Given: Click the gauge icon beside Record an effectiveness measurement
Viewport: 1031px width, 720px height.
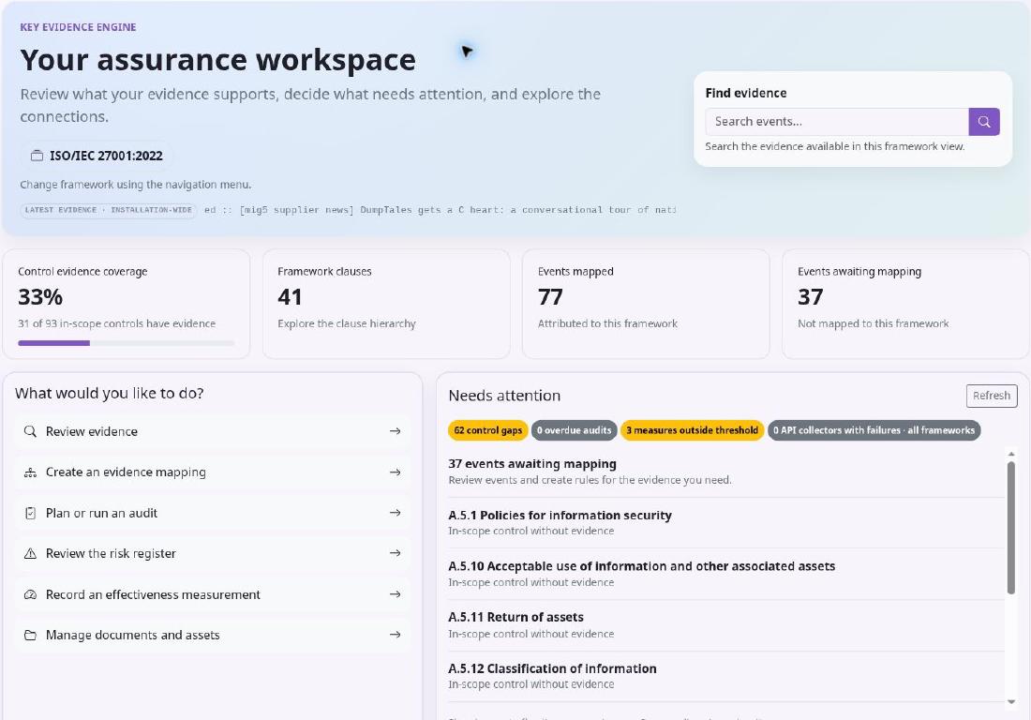Looking at the screenshot, I should tap(30, 594).
